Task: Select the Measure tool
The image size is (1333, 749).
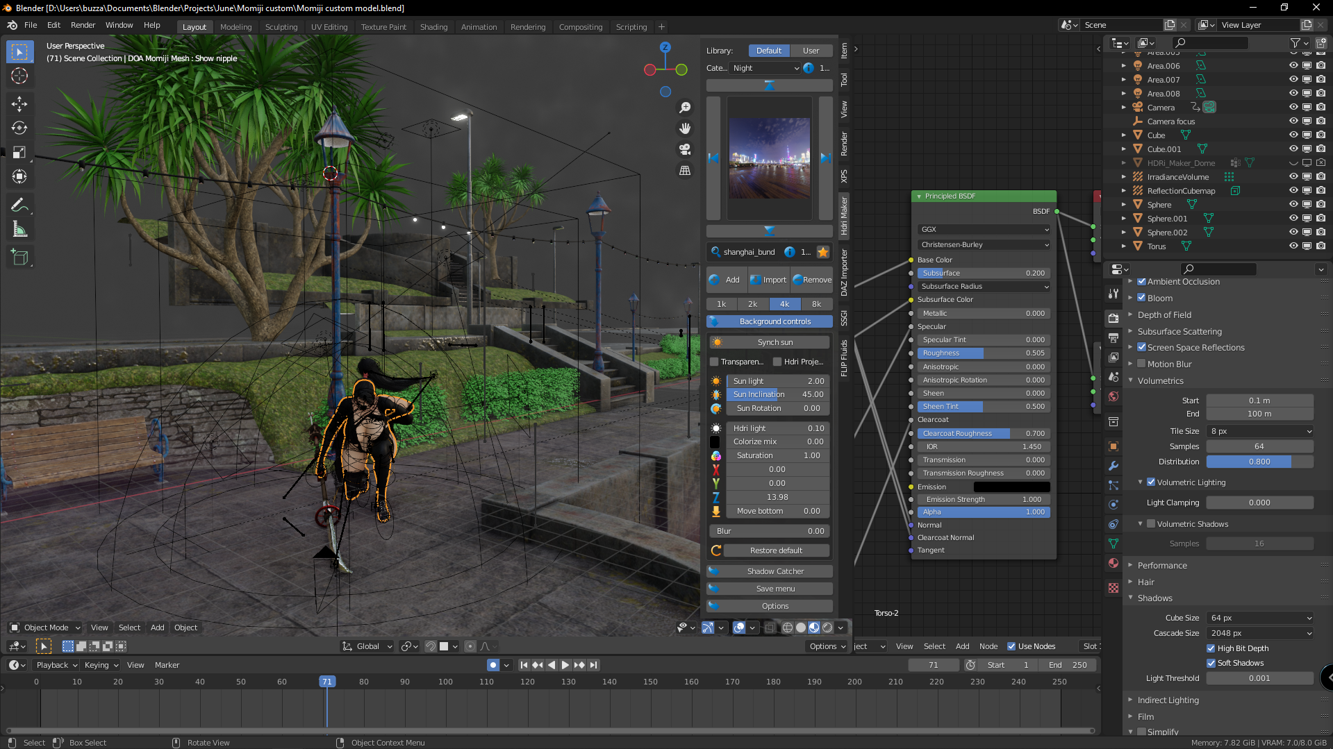Action: (x=19, y=229)
